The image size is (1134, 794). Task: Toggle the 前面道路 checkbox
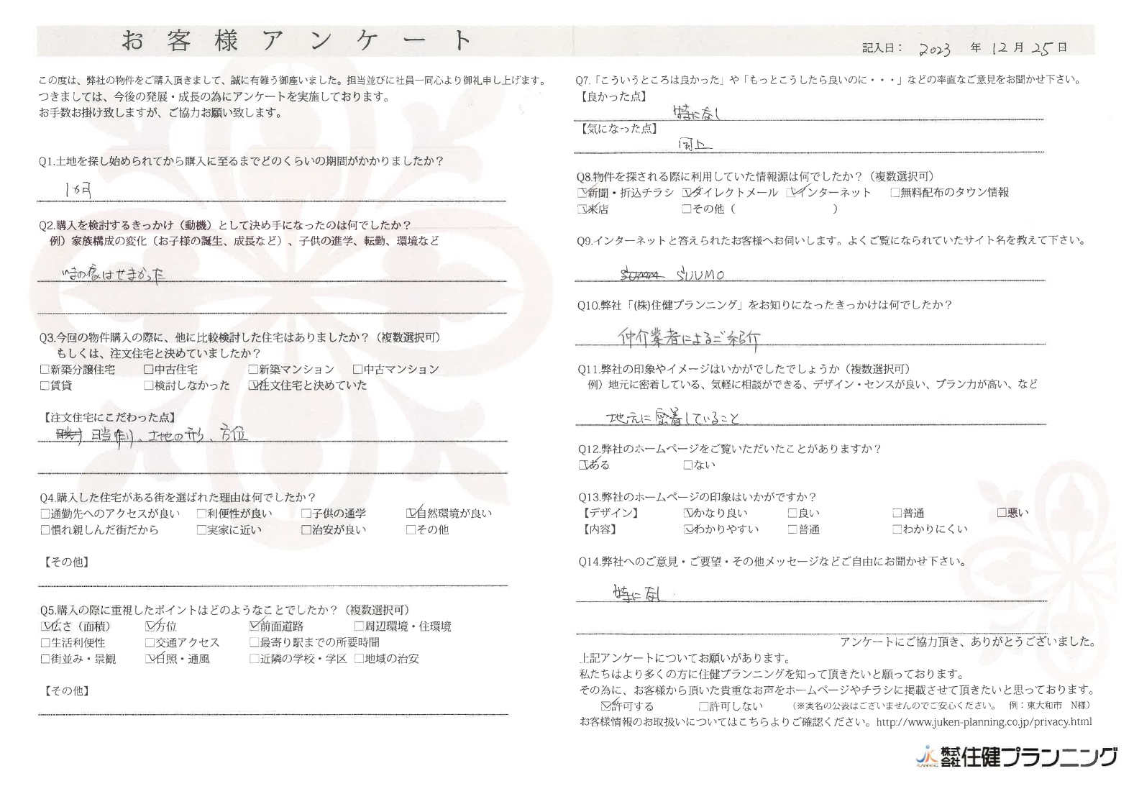(255, 626)
